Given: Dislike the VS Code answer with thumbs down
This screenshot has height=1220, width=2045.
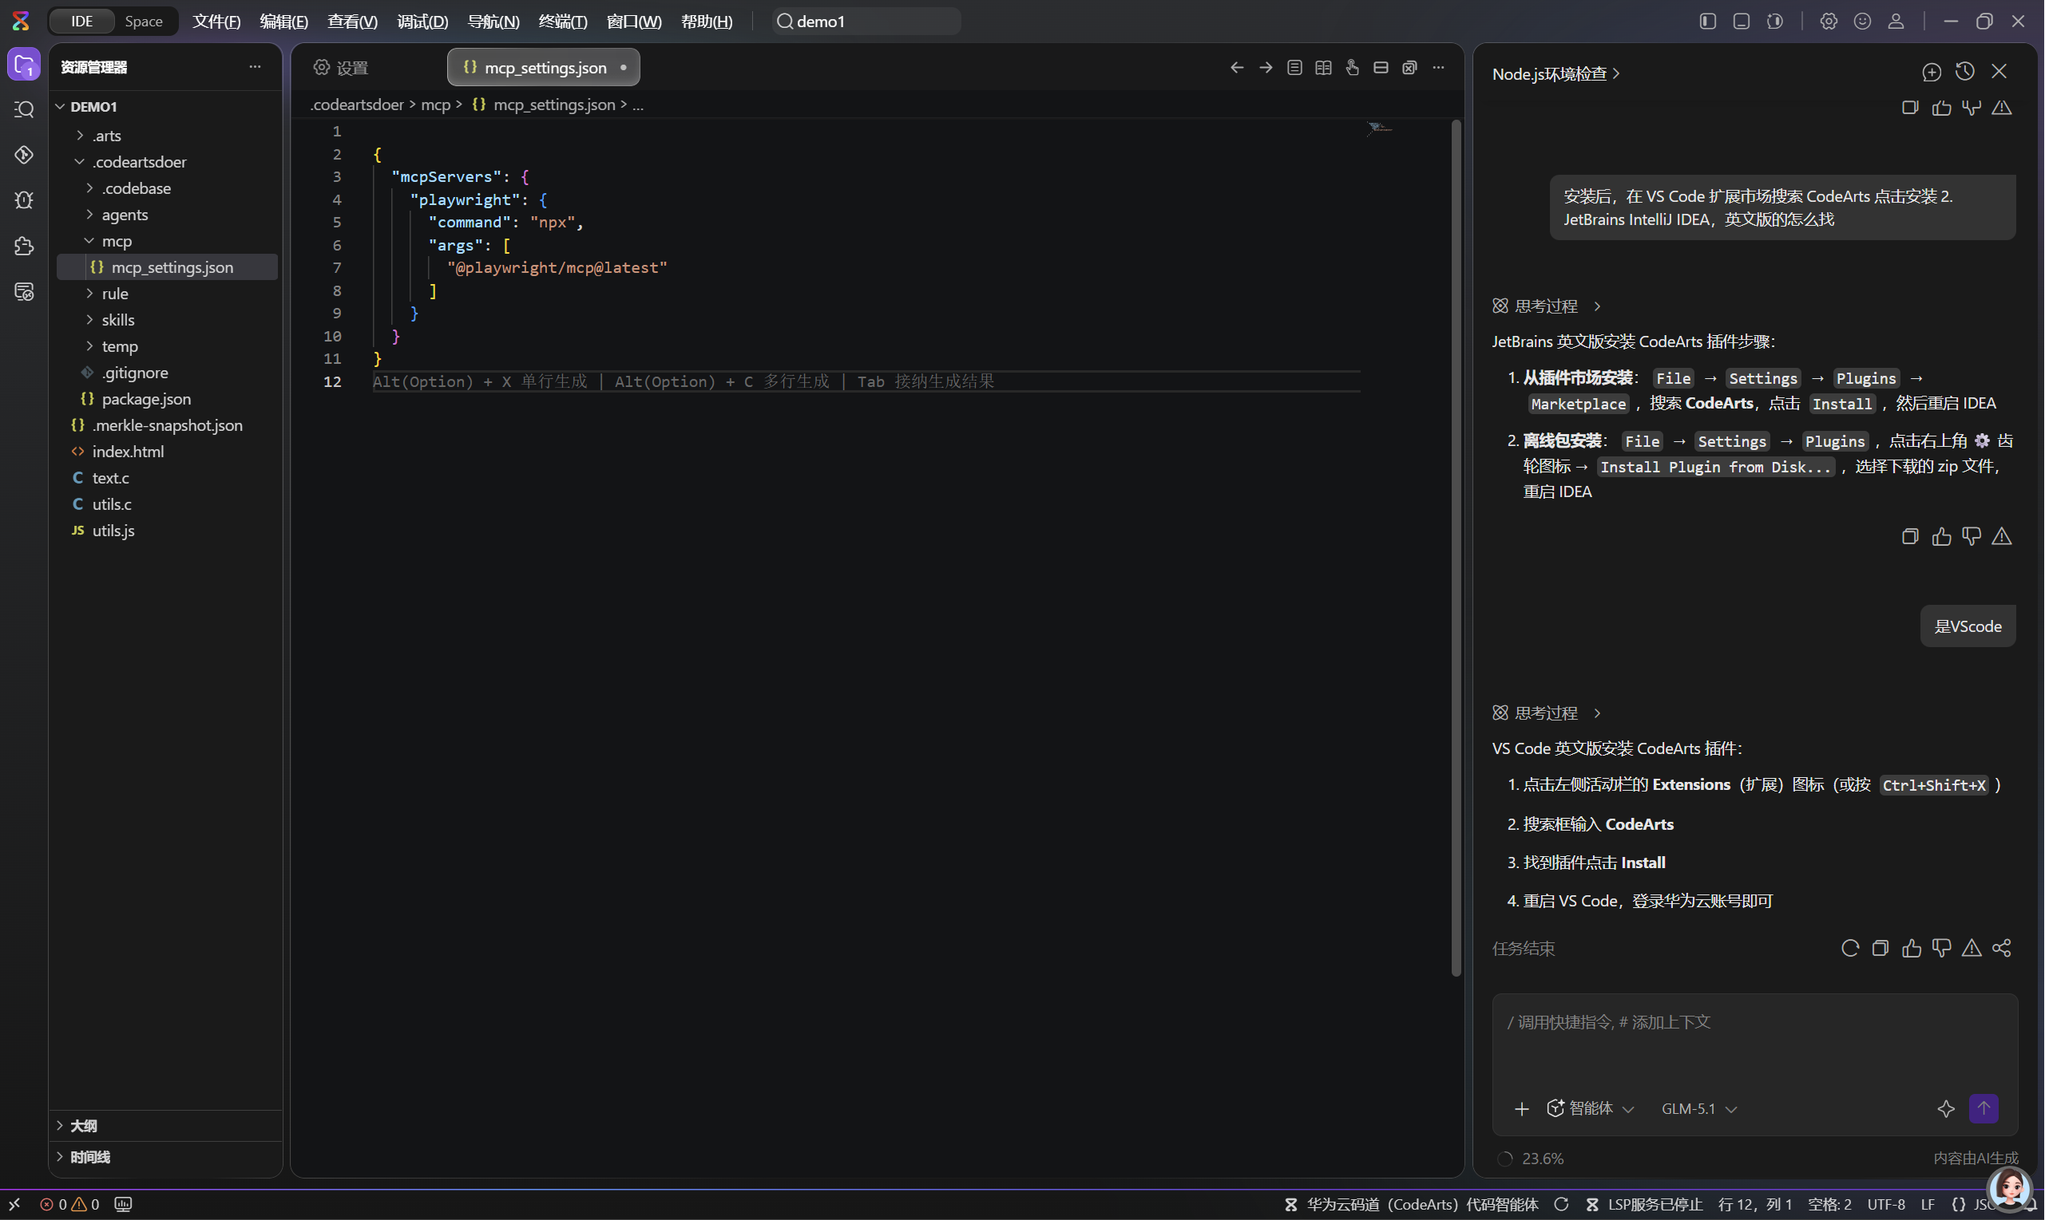Looking at the screenshot, I should click(x=1941, y=948).
